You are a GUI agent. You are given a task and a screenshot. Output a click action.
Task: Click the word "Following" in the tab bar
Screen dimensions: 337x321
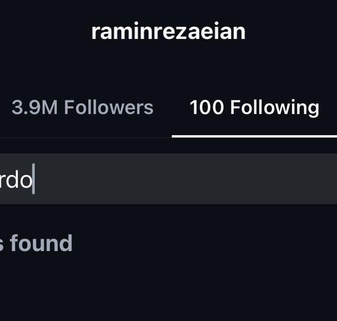point(275,107)
